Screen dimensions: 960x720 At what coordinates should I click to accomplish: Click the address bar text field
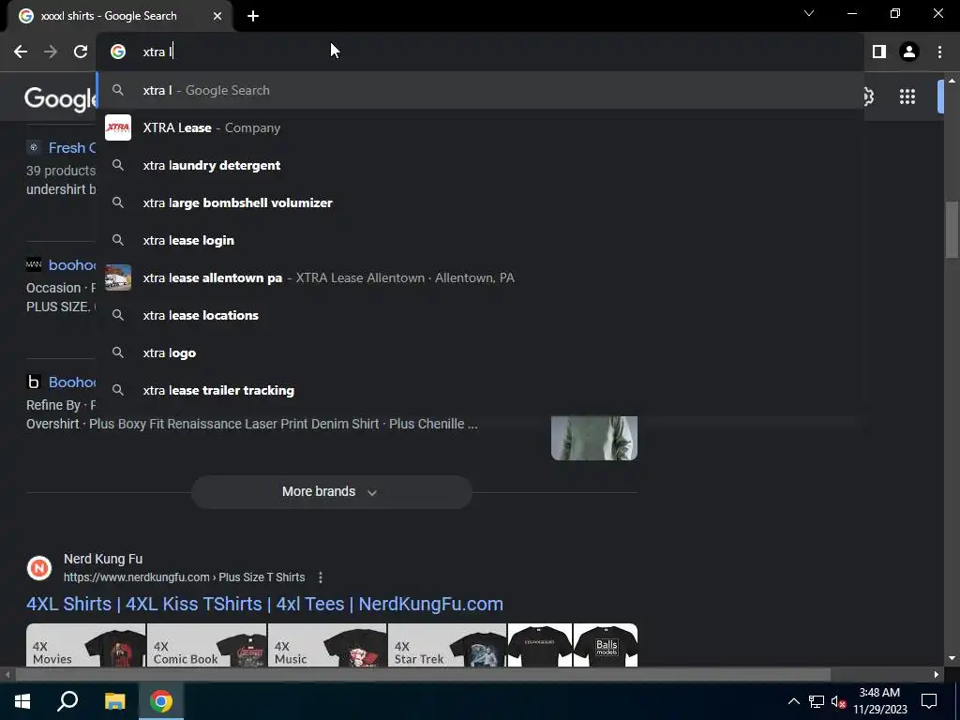pos(481,52)
